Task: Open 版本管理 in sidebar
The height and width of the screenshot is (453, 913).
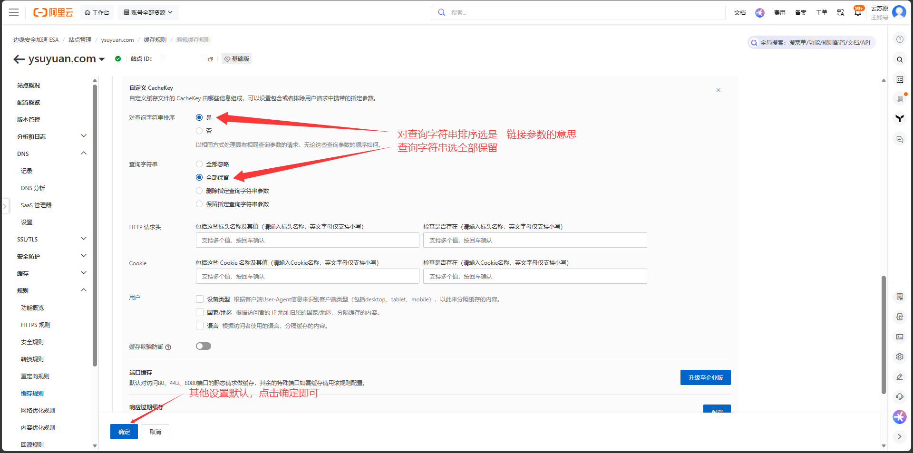Action: click(x=29, y=119)
